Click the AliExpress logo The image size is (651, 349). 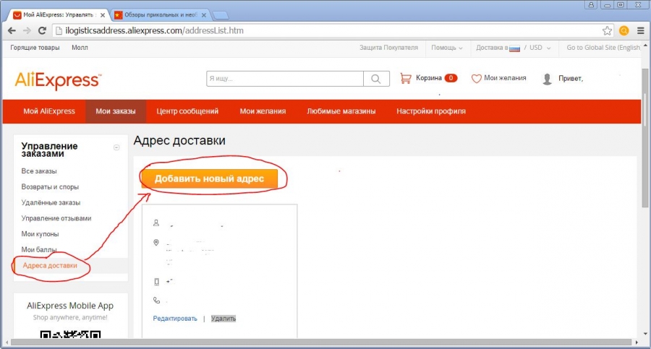pyautogui.click(x=58, y=80)
